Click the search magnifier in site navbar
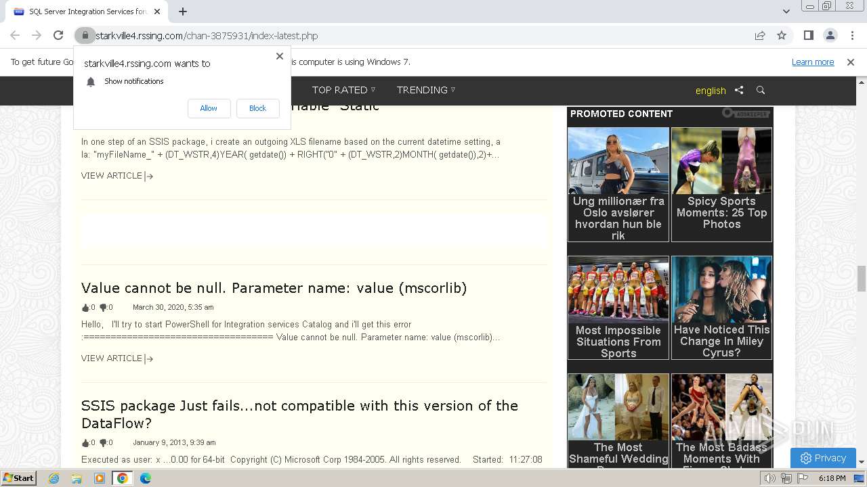This screenshot has height=487, width=867. (x=761, y=90)
